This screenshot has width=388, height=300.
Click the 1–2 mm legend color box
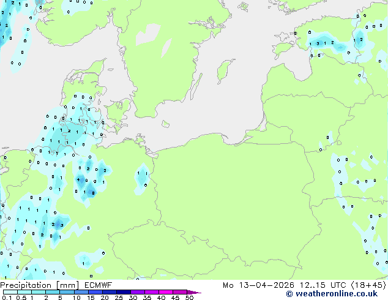(x=39, y=292)
